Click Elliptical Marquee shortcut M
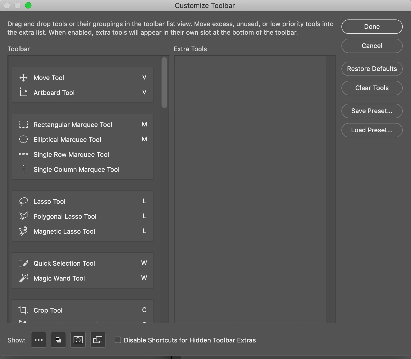The width and height of the screenshot is (411, 359). (x=144, y=139)
